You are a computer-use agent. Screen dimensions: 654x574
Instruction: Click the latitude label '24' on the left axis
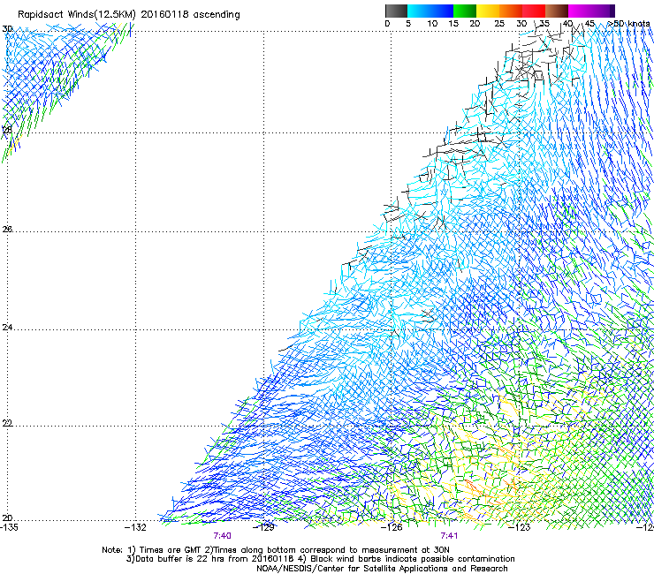coord(7,328)
